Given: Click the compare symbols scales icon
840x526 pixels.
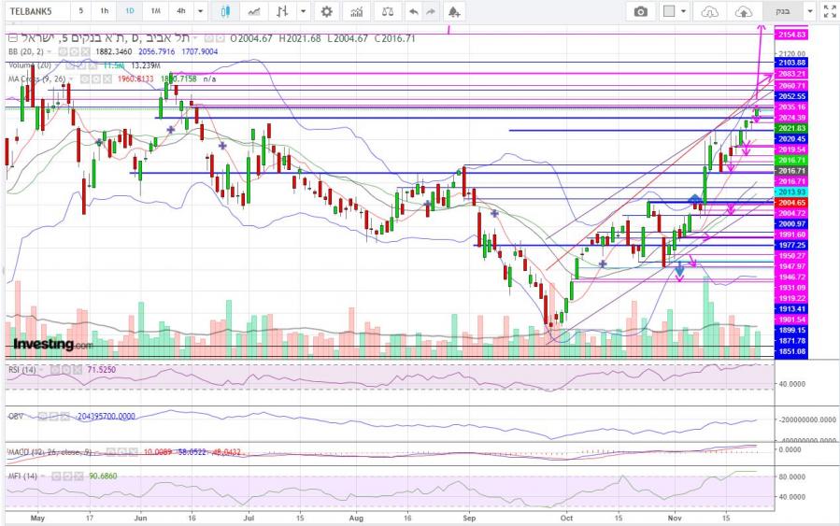Looking at the screenshot, I should (x=388, y=11).
